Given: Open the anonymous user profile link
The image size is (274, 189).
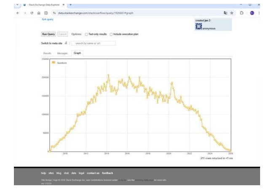Looking at the screenshot, I should click(209, 29).
